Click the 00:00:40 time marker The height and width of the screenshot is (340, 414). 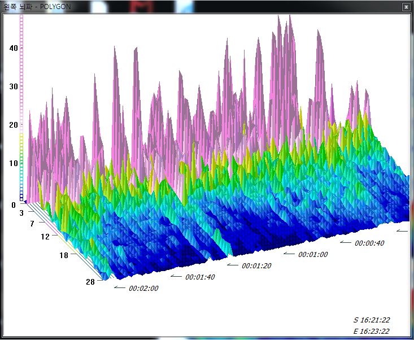point(369,243)
